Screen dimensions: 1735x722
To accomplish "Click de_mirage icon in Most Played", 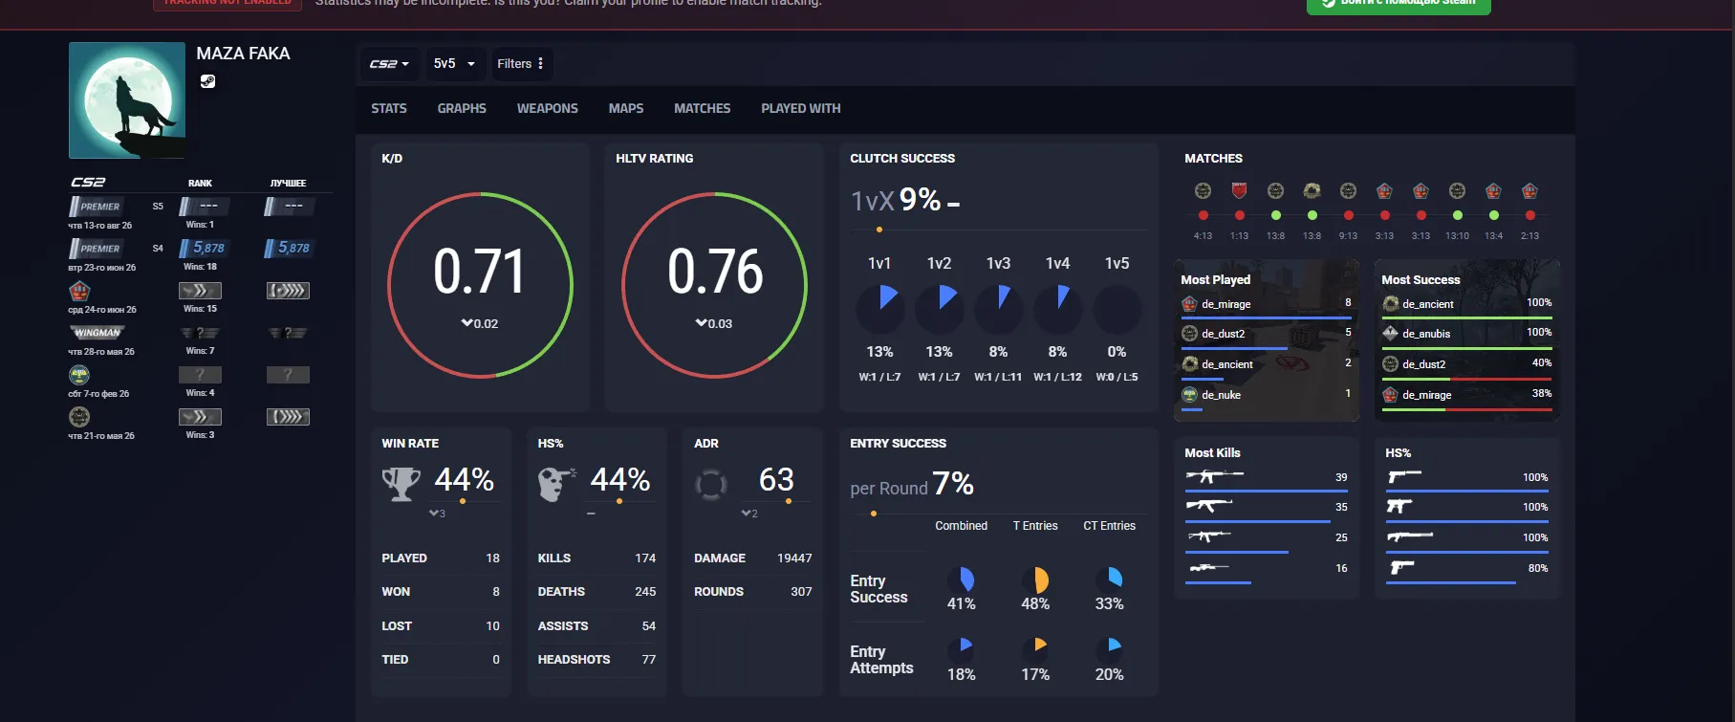I will (x=1190, y=304).
